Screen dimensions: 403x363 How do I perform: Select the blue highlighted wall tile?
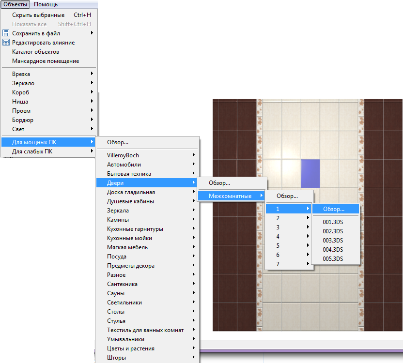pyautogui.click(x=310, y=174)
